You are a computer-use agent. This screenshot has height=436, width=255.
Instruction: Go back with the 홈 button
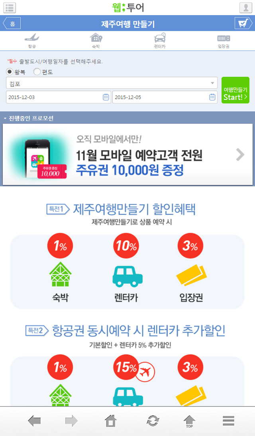(12, 23)
